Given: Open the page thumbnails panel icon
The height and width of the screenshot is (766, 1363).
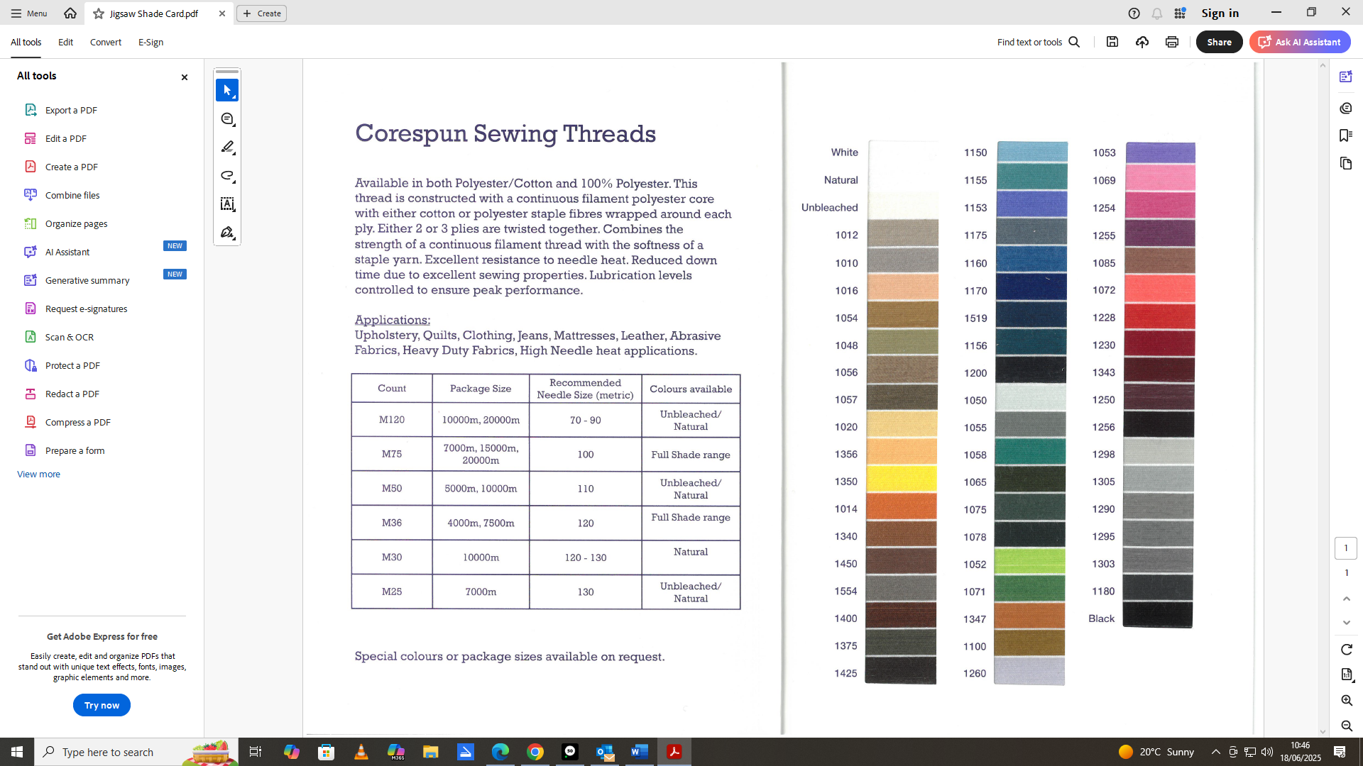Looking at the screenshot, I should [x=1346, y=163].
